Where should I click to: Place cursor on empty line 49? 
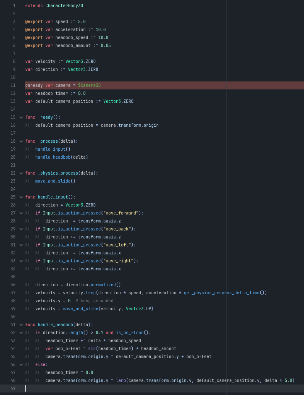tap(165, 388)
